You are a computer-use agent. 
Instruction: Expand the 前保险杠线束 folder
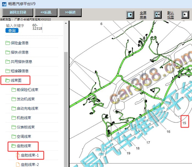[28, 90]
